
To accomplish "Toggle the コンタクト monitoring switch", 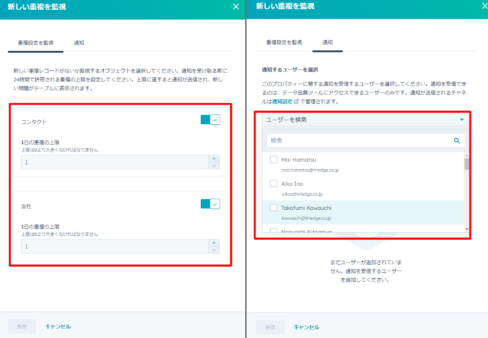I will coord(210,120).
